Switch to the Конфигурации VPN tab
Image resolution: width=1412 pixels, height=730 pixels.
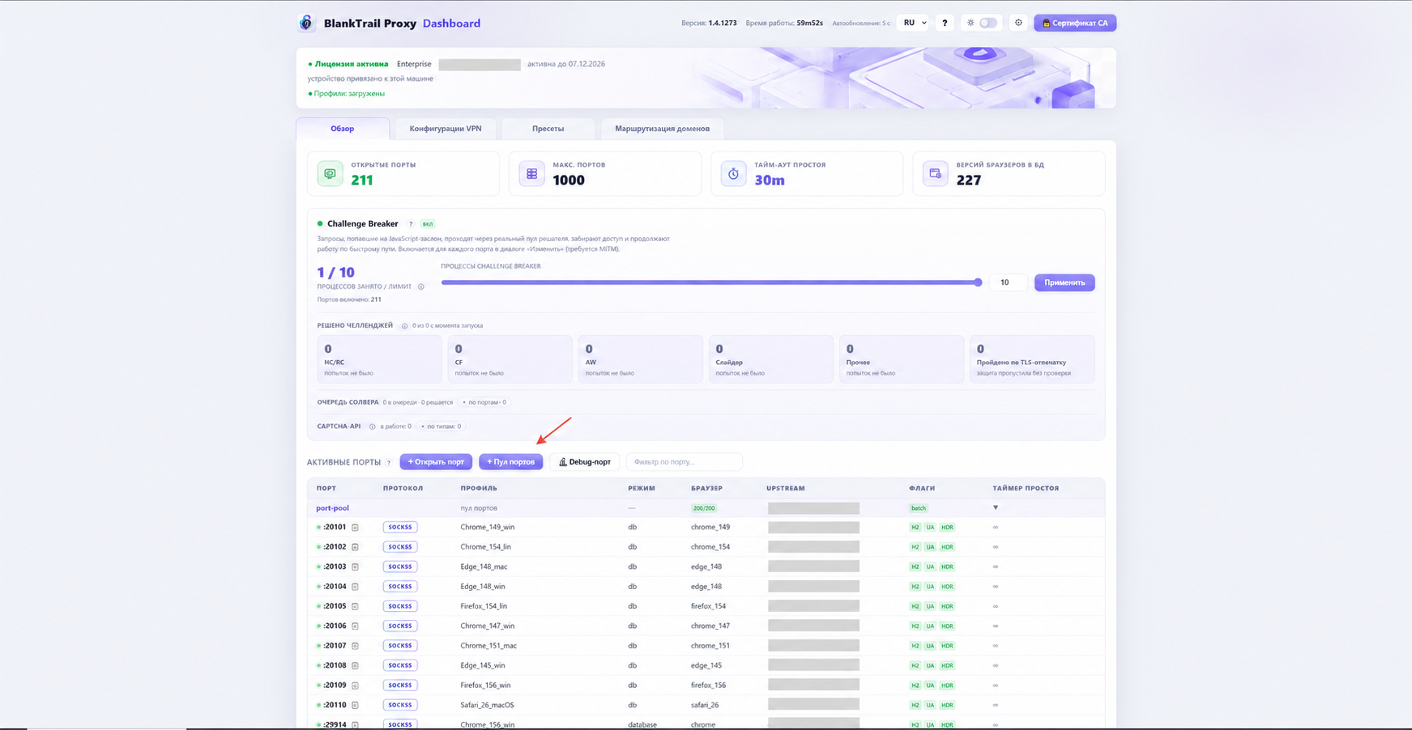coord(446,129)
